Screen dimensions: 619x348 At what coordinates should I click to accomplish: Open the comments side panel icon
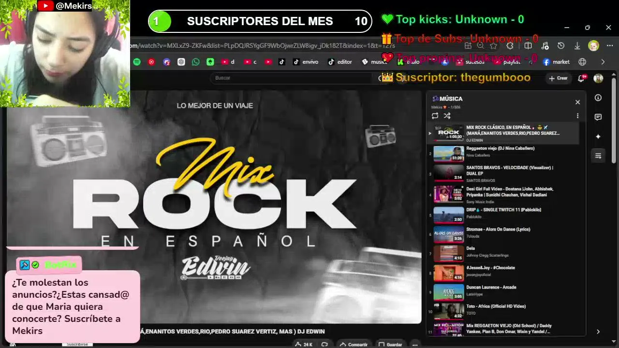pyautogui.click(x=598, y=117)
